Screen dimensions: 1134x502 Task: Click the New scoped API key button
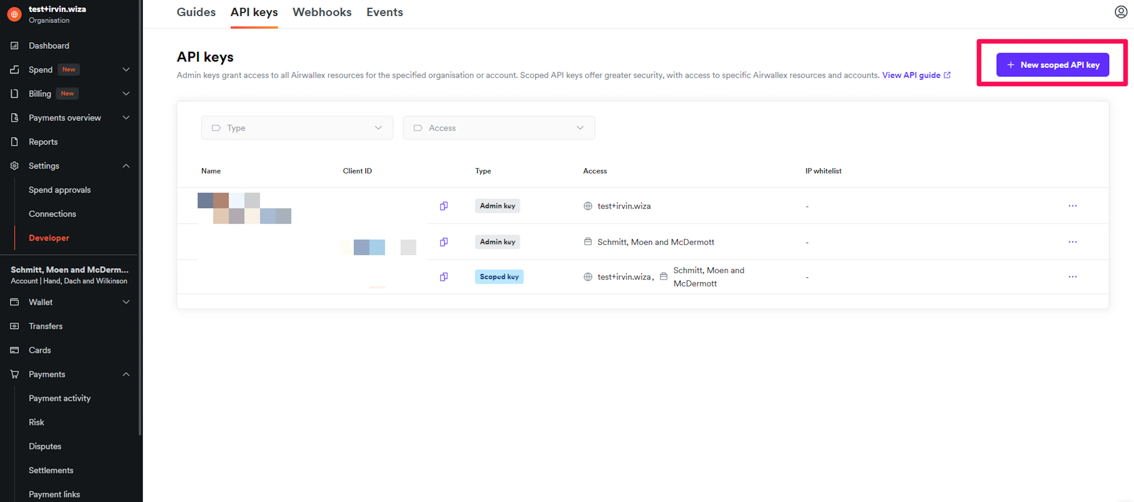pos(1052,65)
